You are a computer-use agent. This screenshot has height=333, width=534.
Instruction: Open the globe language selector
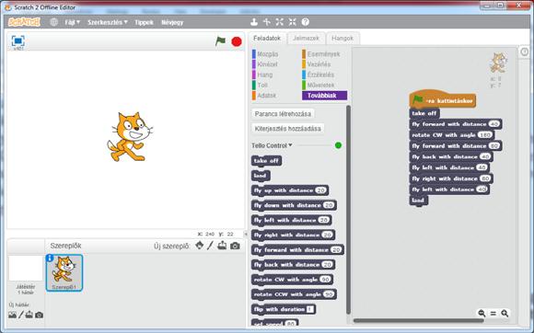point(53,22)
